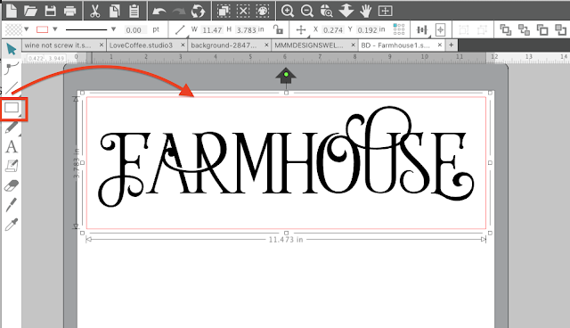Activate the hand pan tool
570x328 pixels.
[x=366, y=11]
